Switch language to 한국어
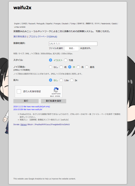 tap(97, 24)
